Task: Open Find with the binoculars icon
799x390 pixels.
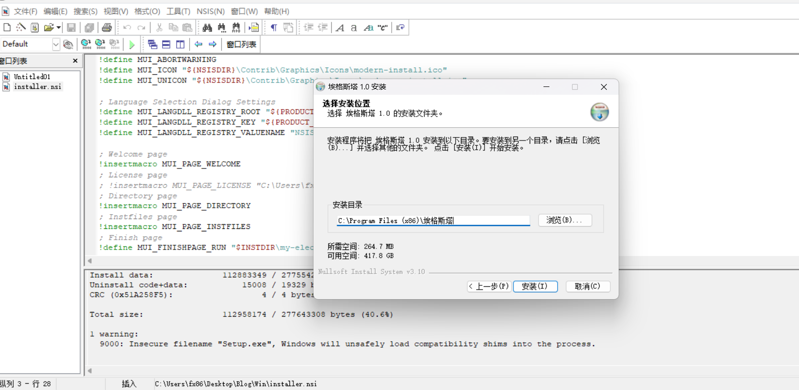Action: pos(207,28)
